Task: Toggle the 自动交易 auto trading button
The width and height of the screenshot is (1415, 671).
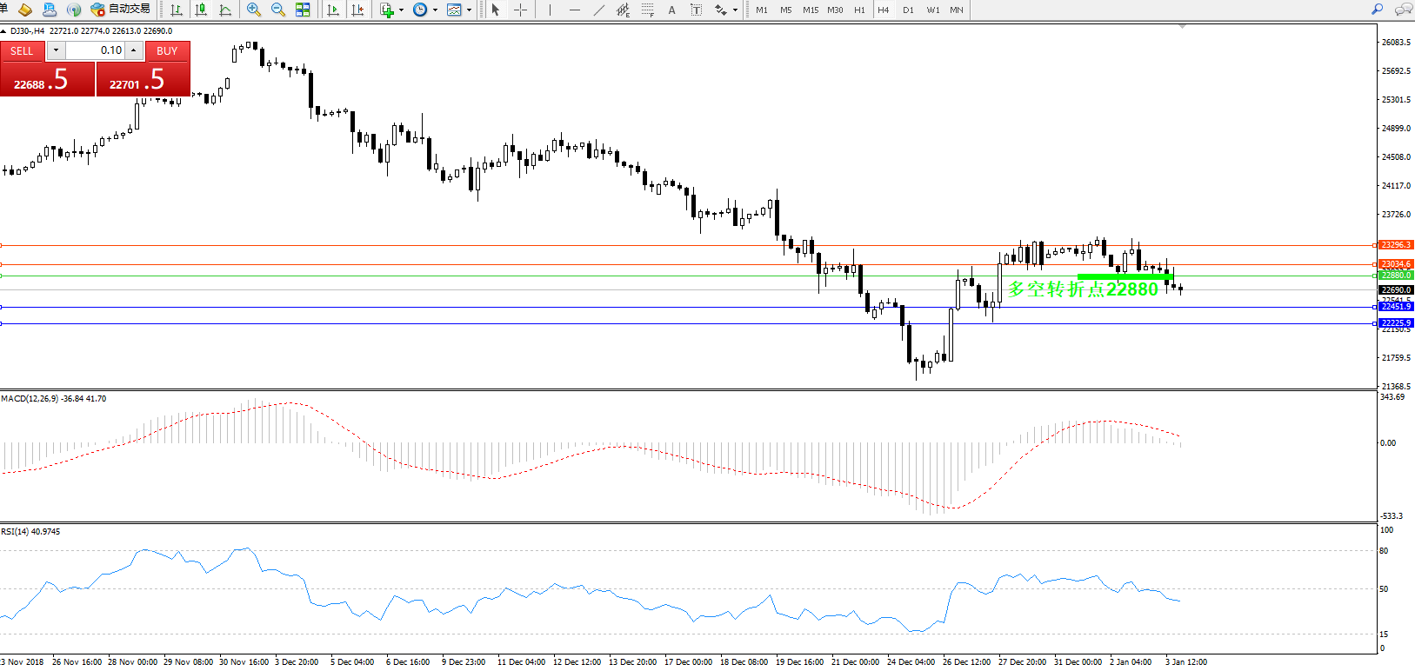Action: pos(121,10)
